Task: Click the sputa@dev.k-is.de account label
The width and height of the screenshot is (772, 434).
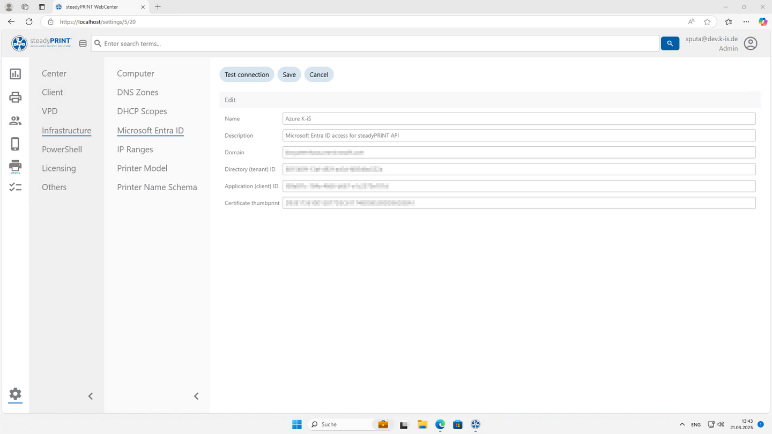Action: (711, 39)
